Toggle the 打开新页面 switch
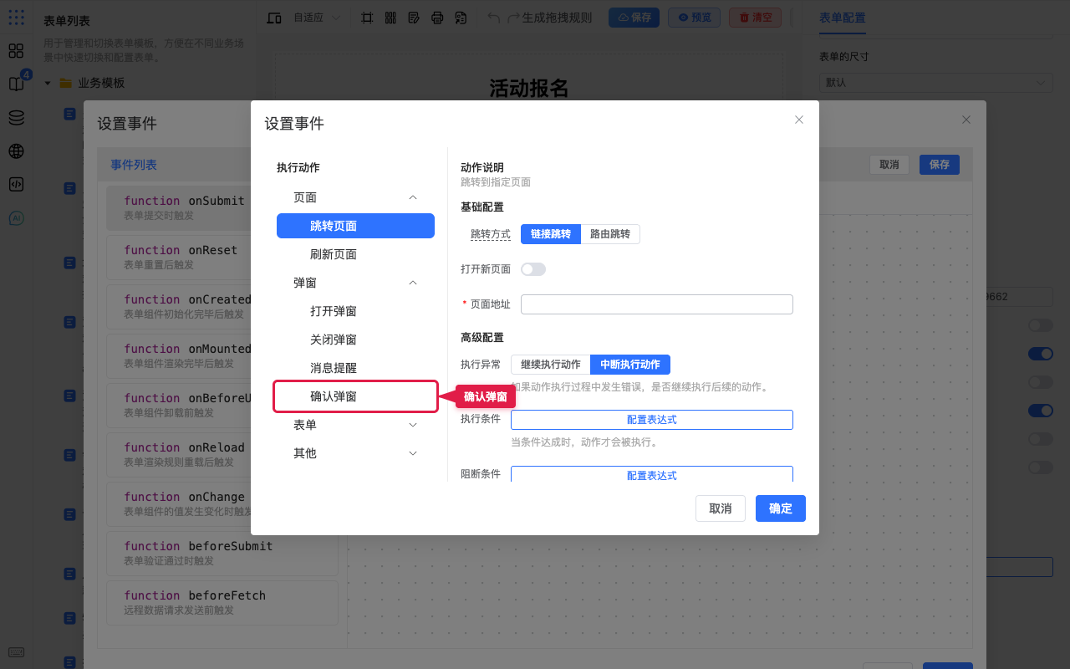 click(533, 269)
